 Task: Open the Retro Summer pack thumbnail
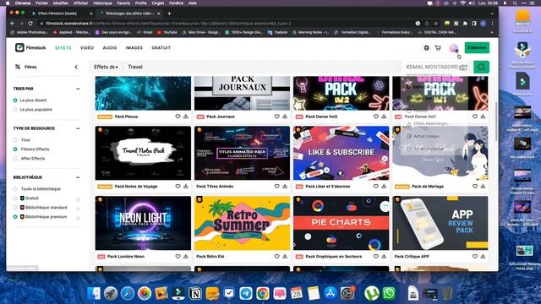[x=242, y=223]
